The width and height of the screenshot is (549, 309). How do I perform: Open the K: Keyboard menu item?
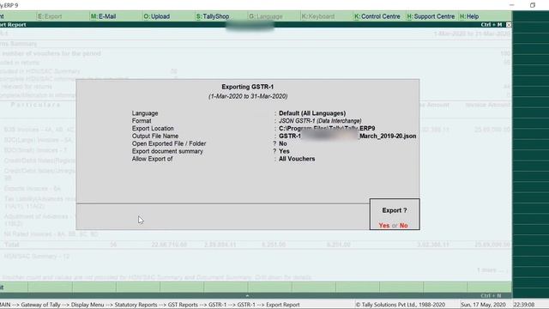(x=318, y=16)
